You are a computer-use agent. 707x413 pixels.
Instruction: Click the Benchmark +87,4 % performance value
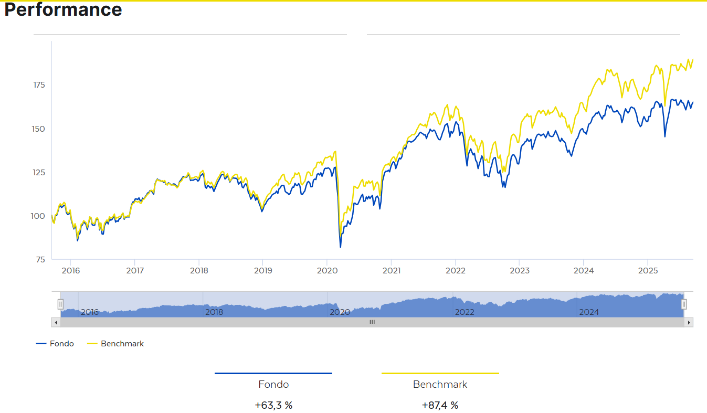pyautogui.click(x=440, y=405)
